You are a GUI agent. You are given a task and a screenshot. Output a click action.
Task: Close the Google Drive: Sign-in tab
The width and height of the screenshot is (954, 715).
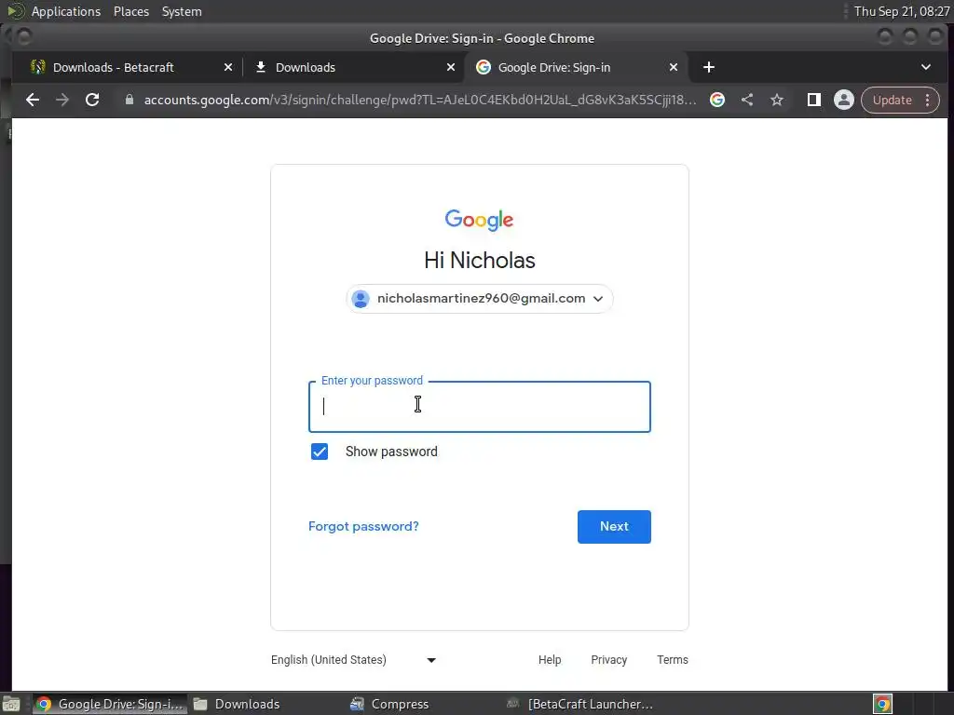click(674, 67)
